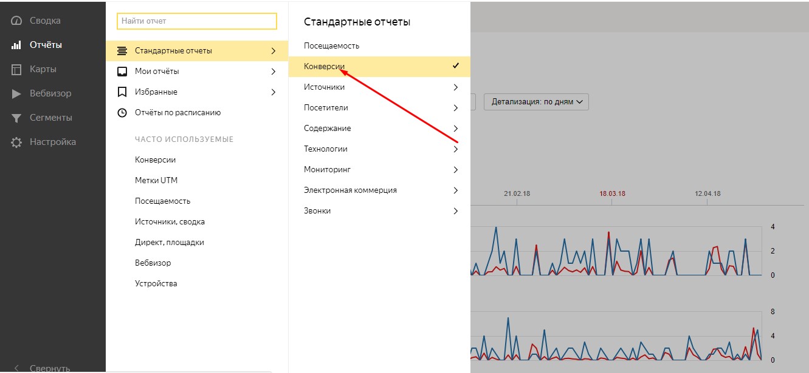Open the Карты map icon
Screen dimensions: 809x373
pos(16,69)
